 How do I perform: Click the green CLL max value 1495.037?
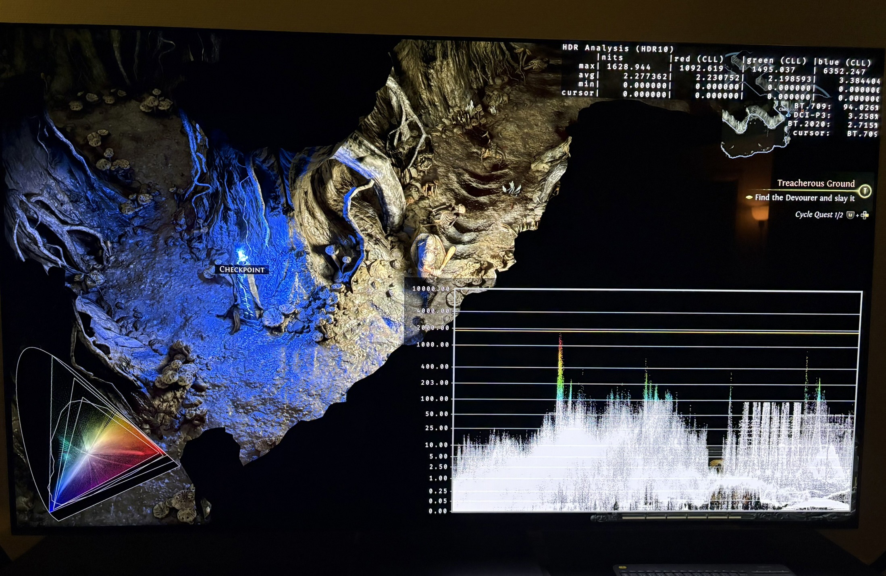774,69
